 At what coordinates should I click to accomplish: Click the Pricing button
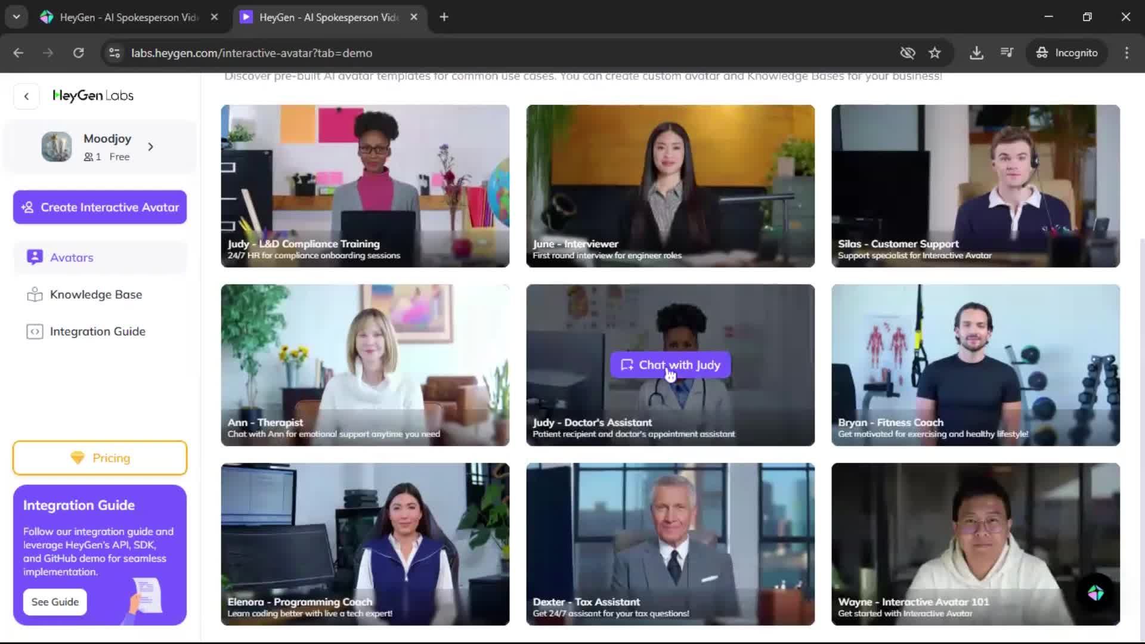(100, 458)
